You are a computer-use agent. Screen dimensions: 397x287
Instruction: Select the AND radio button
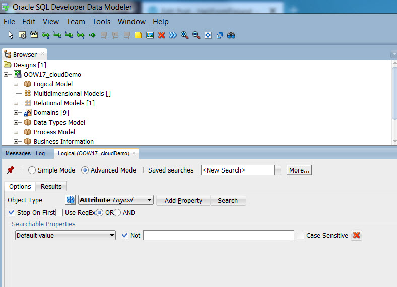tap(117, 213)
